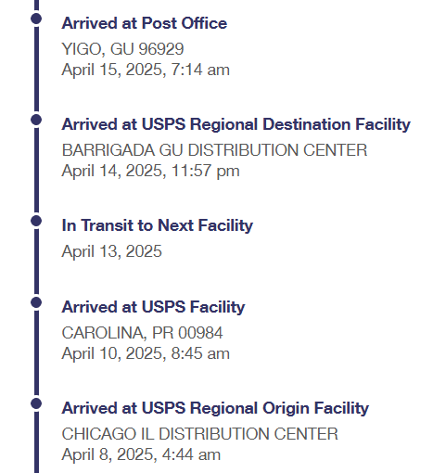
Task: Click the April 13, 2025 date
Action: (111, 251)
